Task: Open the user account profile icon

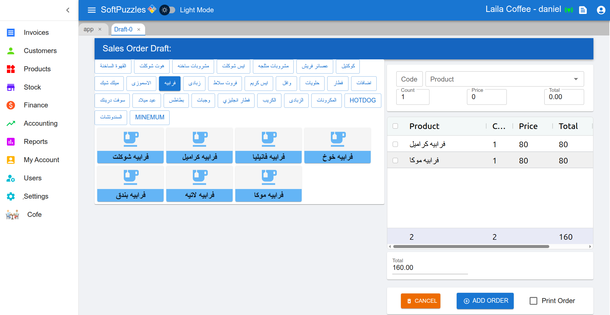Action: point(601,10)
